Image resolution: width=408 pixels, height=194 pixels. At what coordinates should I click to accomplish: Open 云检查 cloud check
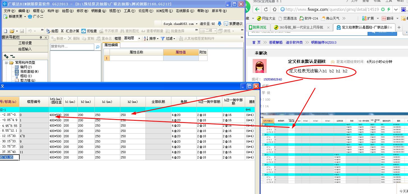(x=89, y=31)
